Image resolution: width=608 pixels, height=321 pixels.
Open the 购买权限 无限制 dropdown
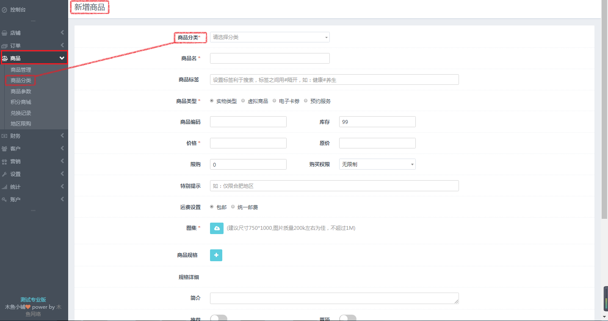tap(377, 164)
